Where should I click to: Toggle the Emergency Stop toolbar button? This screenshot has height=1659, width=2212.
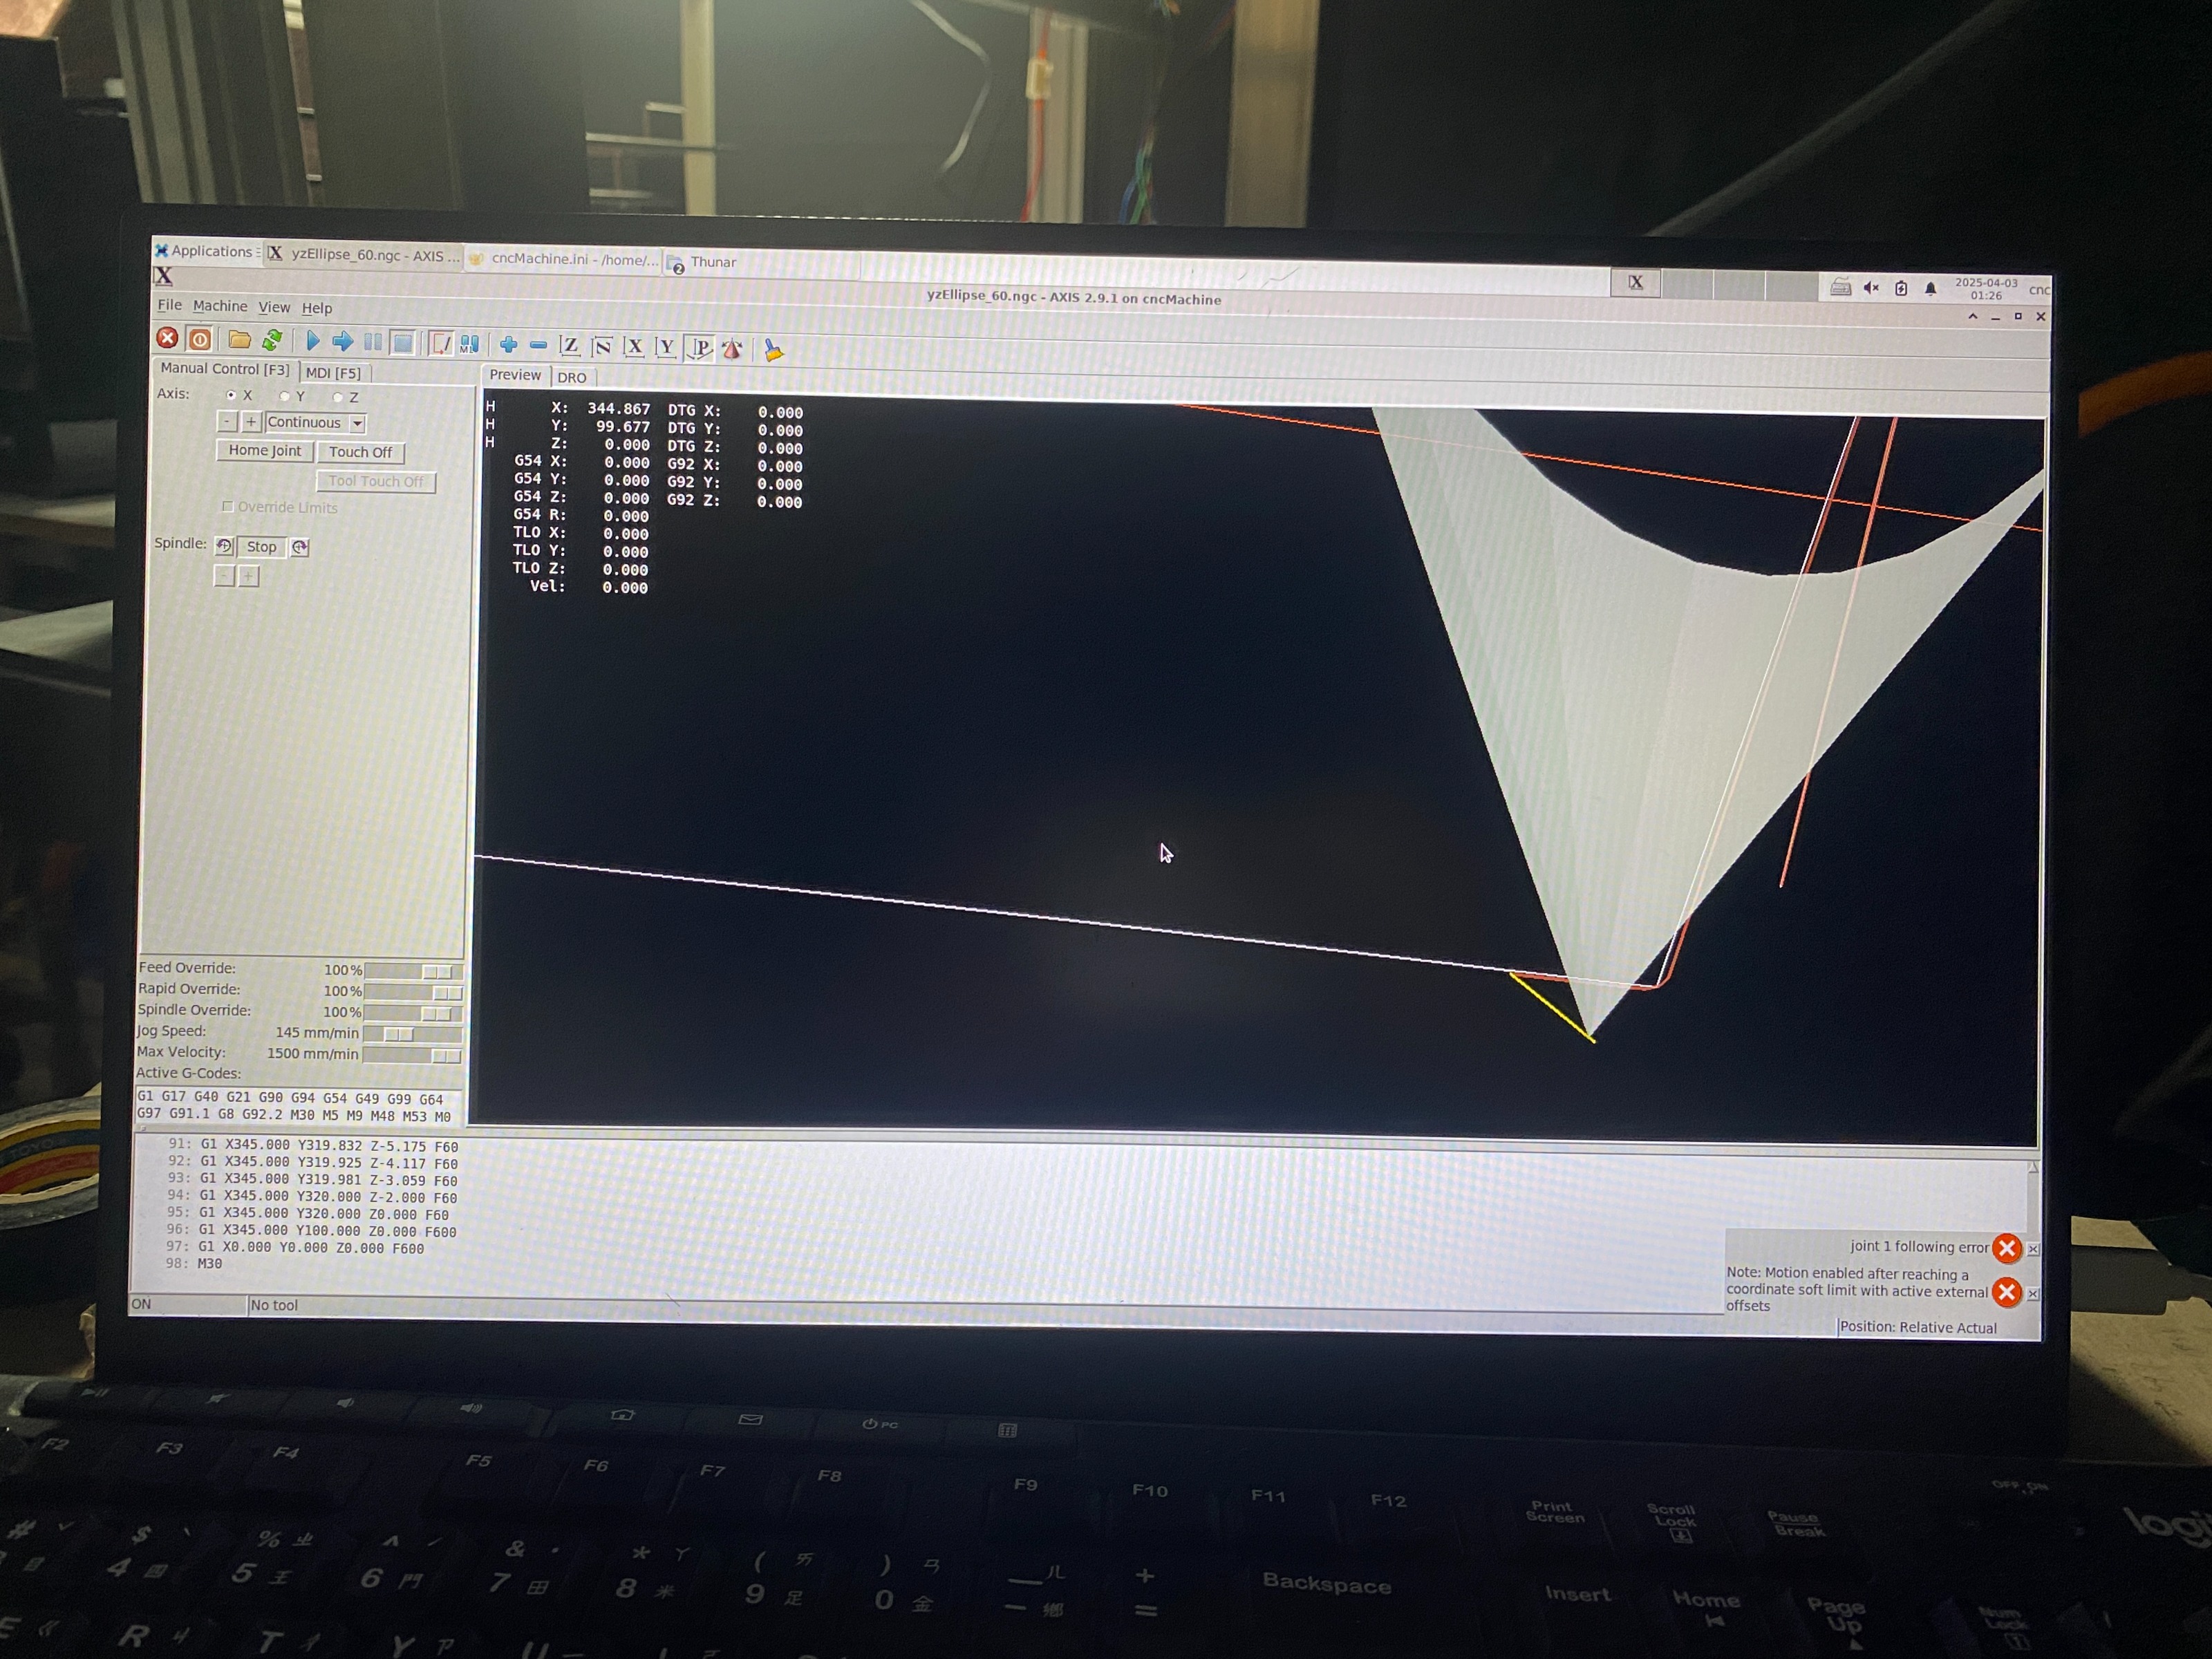pos(168,338)
